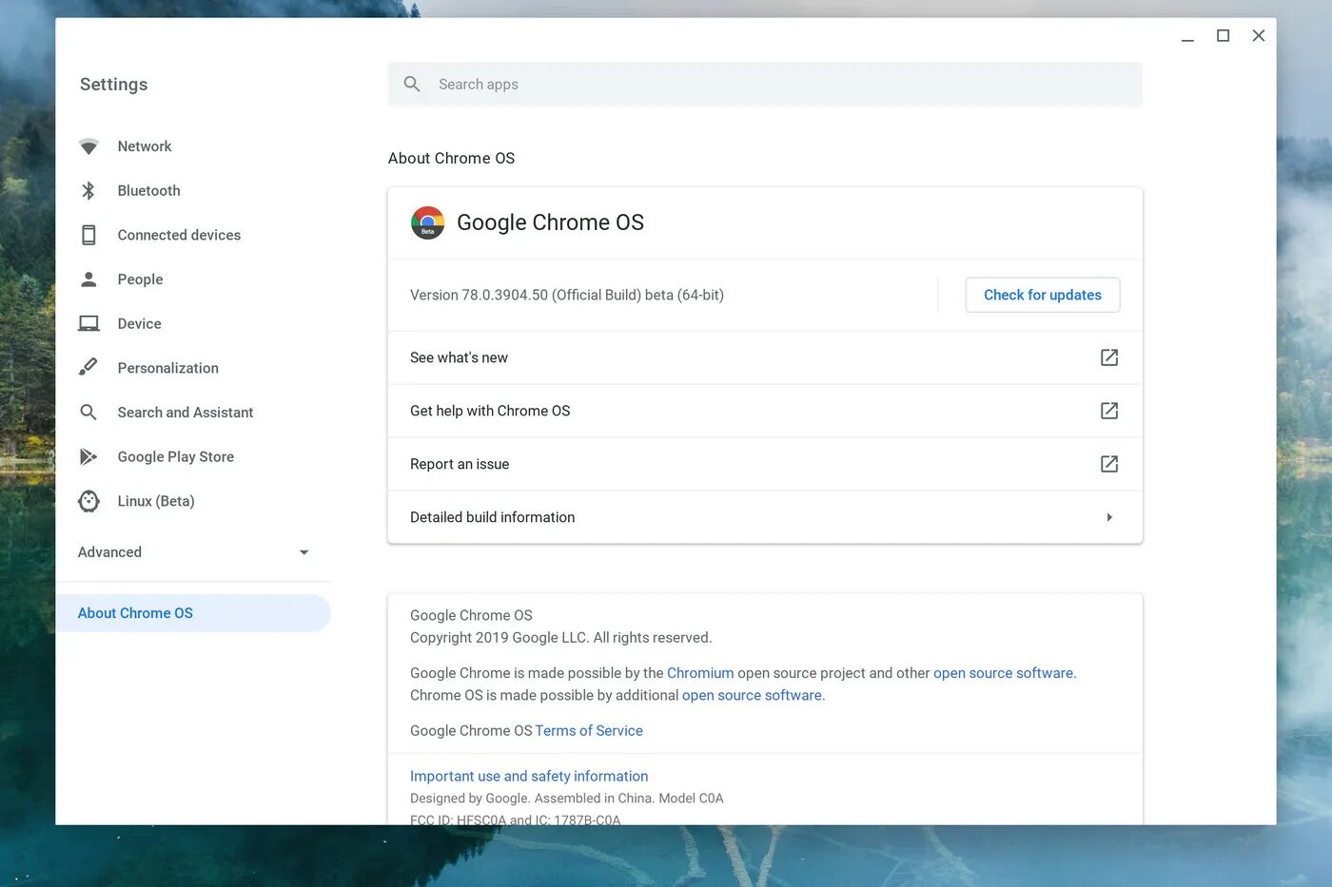Image resolution: width=1332 pixels, height=887 pixels.
Task: Click Version 78.0.3904.50 text
Action: (x=567, y=295)
